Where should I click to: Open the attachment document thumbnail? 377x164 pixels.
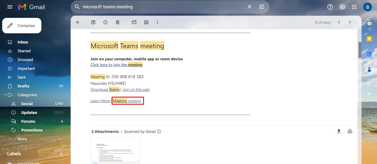(x=115, y=151)
